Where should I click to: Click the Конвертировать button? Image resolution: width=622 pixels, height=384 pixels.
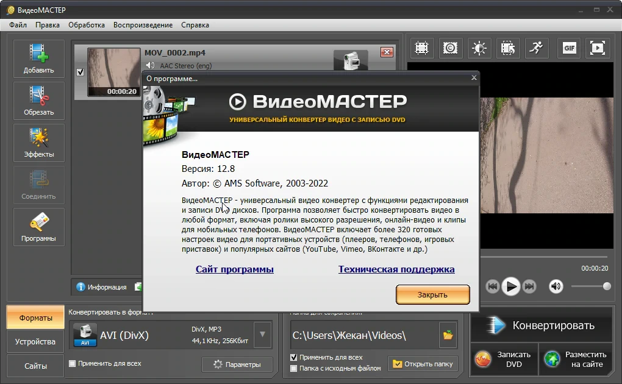(542, 325)
